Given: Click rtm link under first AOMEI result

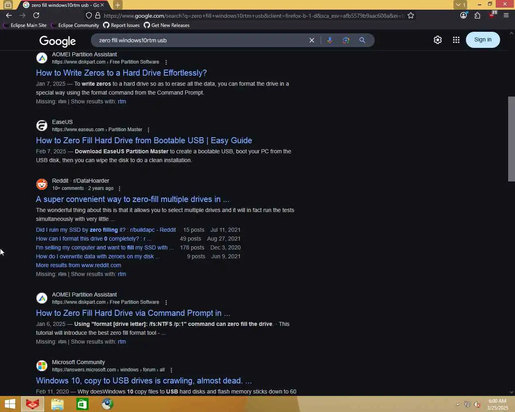Looking at the screenshot, I should (122, 101).
